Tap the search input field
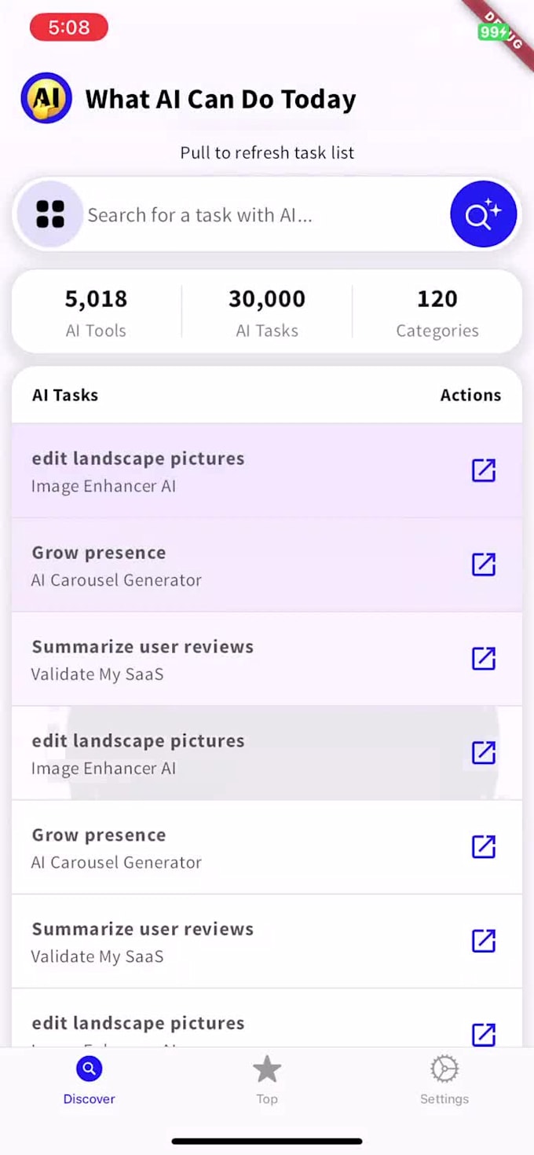 tap(236, 214)
